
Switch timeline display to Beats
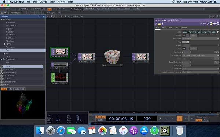[100, 120]
